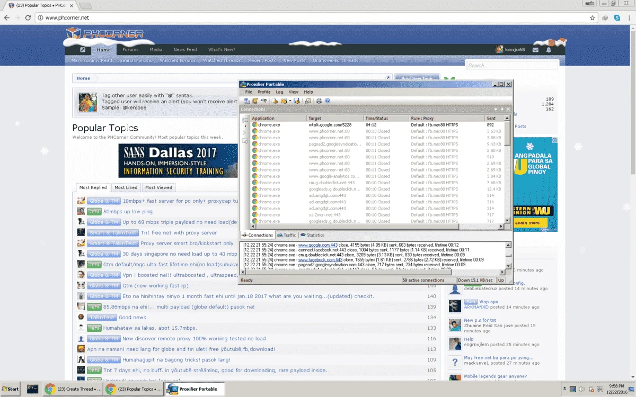The image size is (636, 397).
Task: Open the News Feed tab on PHCorner
Action: 185,50
